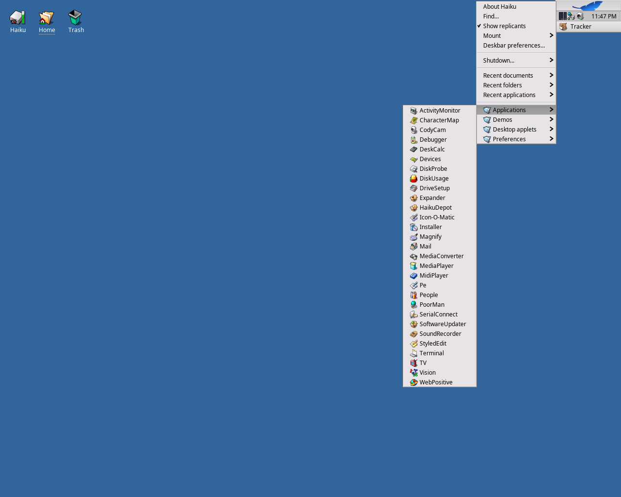Click the DriveSetup app icon
Viewport: 621px width, 497px height.
[x=414, y=188]
